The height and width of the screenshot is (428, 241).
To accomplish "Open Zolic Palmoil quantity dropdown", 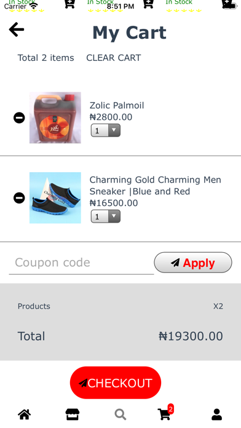I will click(x=106, y=130).
